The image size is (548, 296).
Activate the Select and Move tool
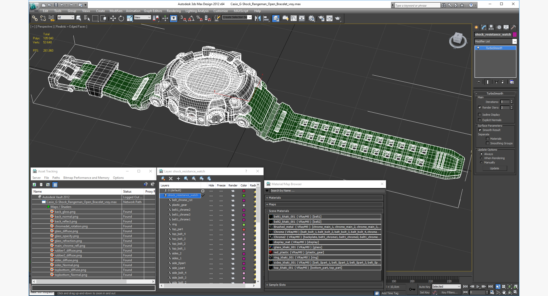[x=113, y=18]
